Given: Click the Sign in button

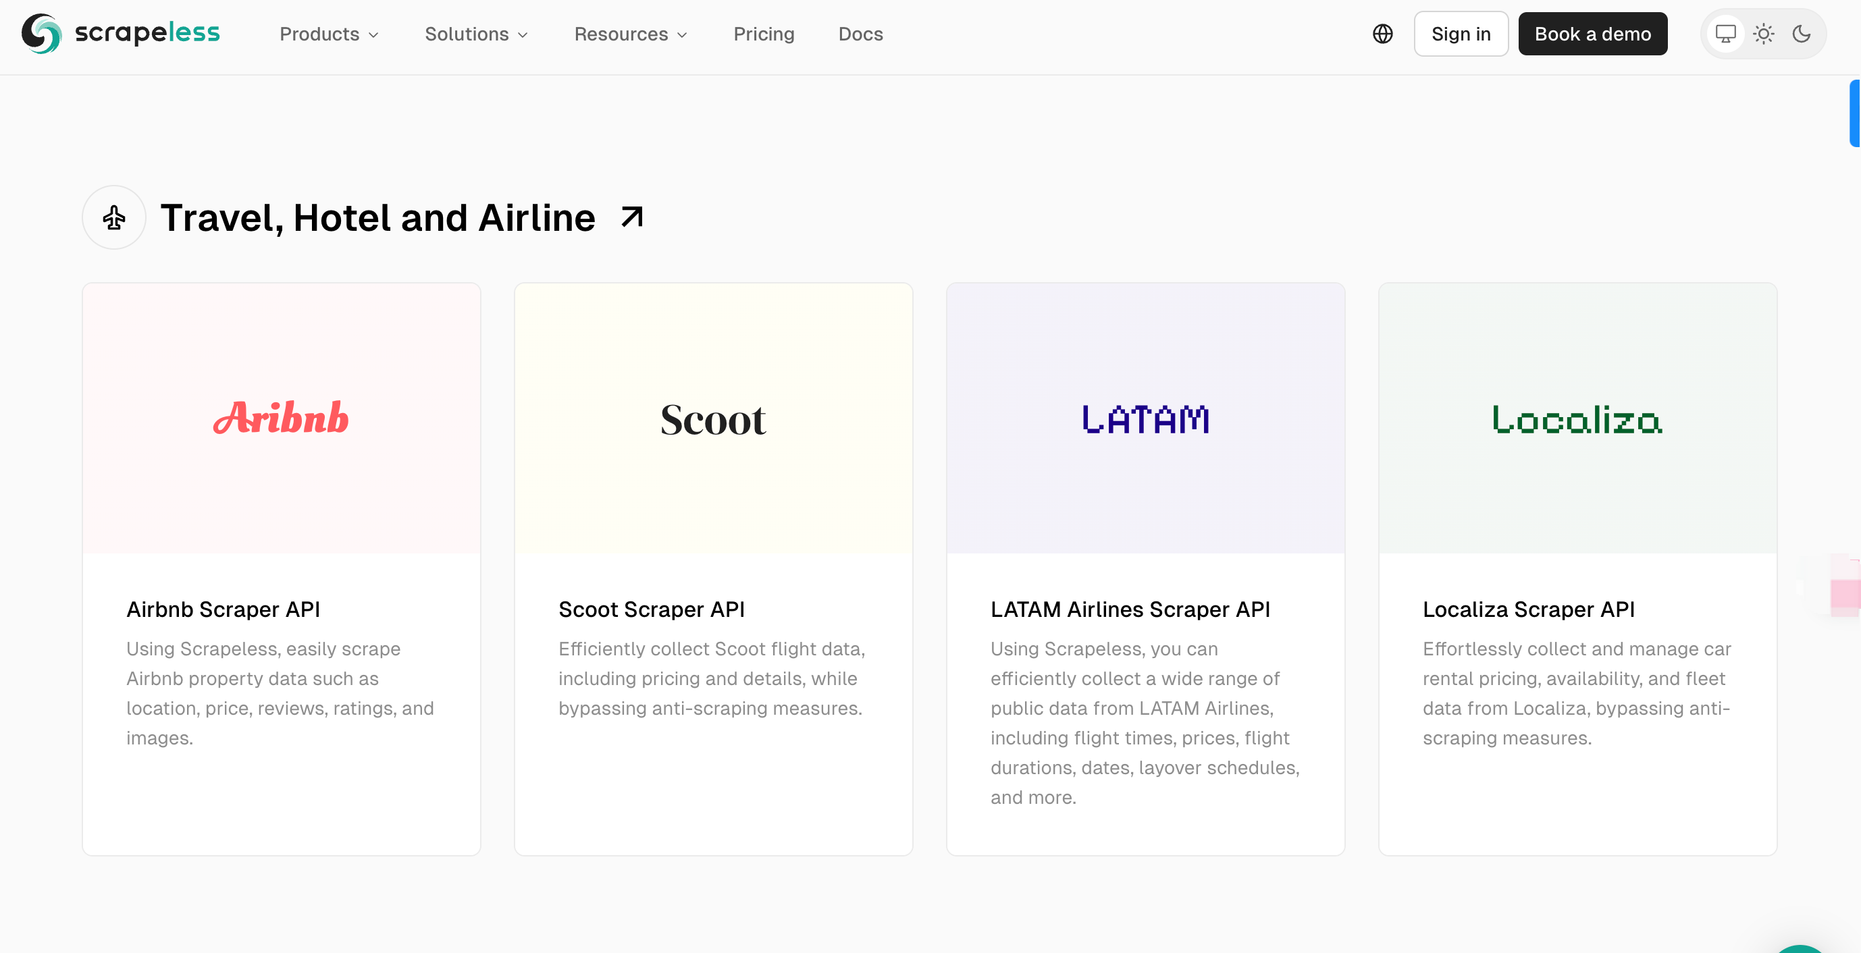Looking at the screenshot, I should click(x=1461, y=33).
